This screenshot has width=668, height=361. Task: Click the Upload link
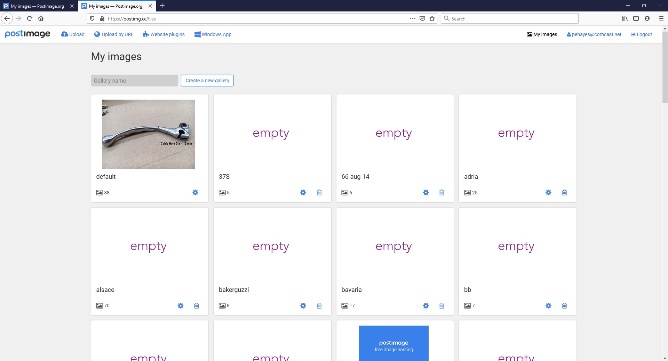click(x=73, y=34)
